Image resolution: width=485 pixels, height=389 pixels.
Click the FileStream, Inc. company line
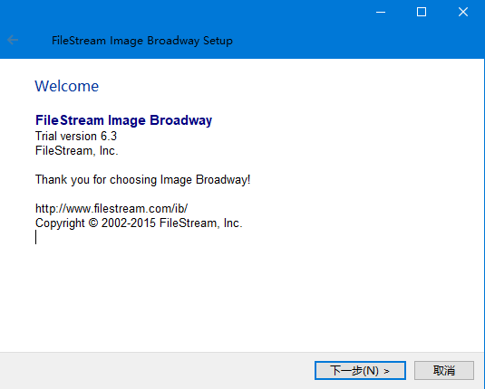click(77, 151)
